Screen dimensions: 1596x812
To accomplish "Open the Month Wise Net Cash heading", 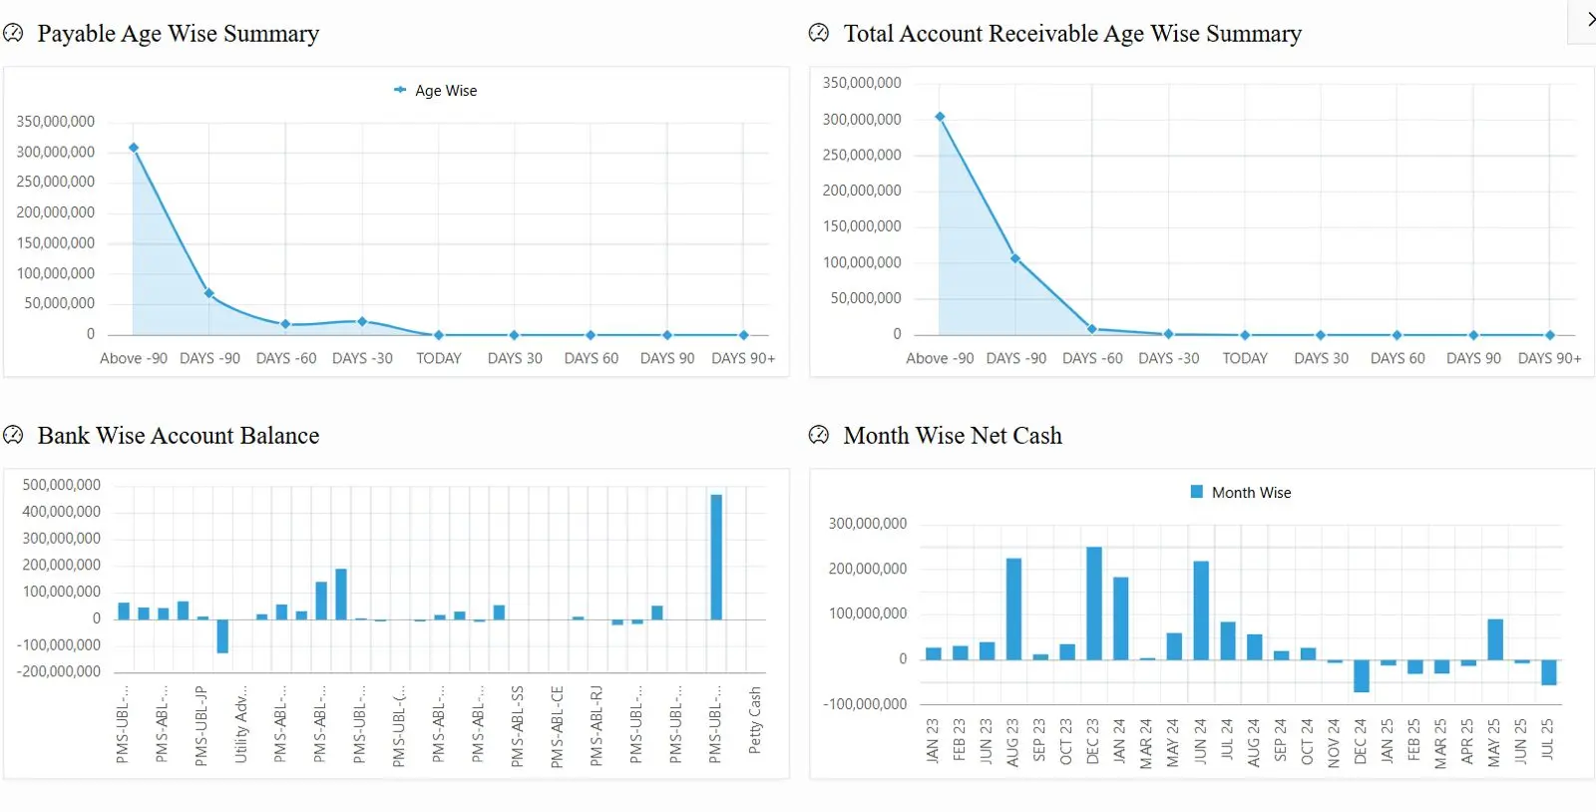I will [953, 436].
